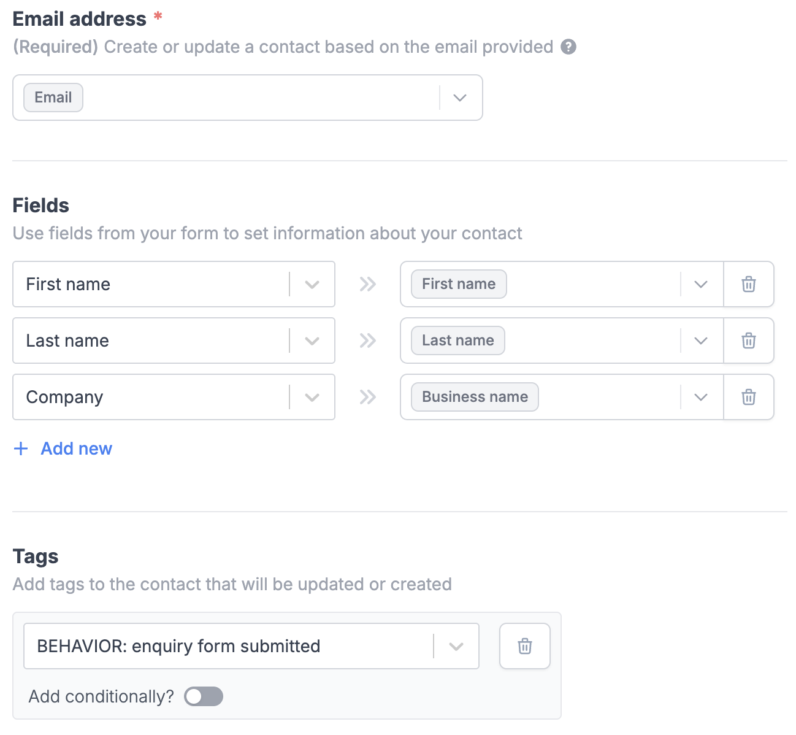Open the Last name form field dropdown
Viewport: 796px width, 735px height.
tap(701, 341)
